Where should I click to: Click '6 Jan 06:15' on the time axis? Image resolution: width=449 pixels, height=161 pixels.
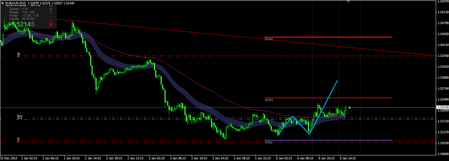(x=306, y=158)
